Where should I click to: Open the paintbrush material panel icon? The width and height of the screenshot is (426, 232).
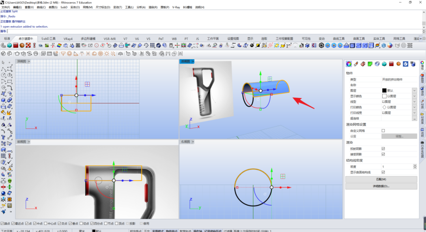pos(356,64)
